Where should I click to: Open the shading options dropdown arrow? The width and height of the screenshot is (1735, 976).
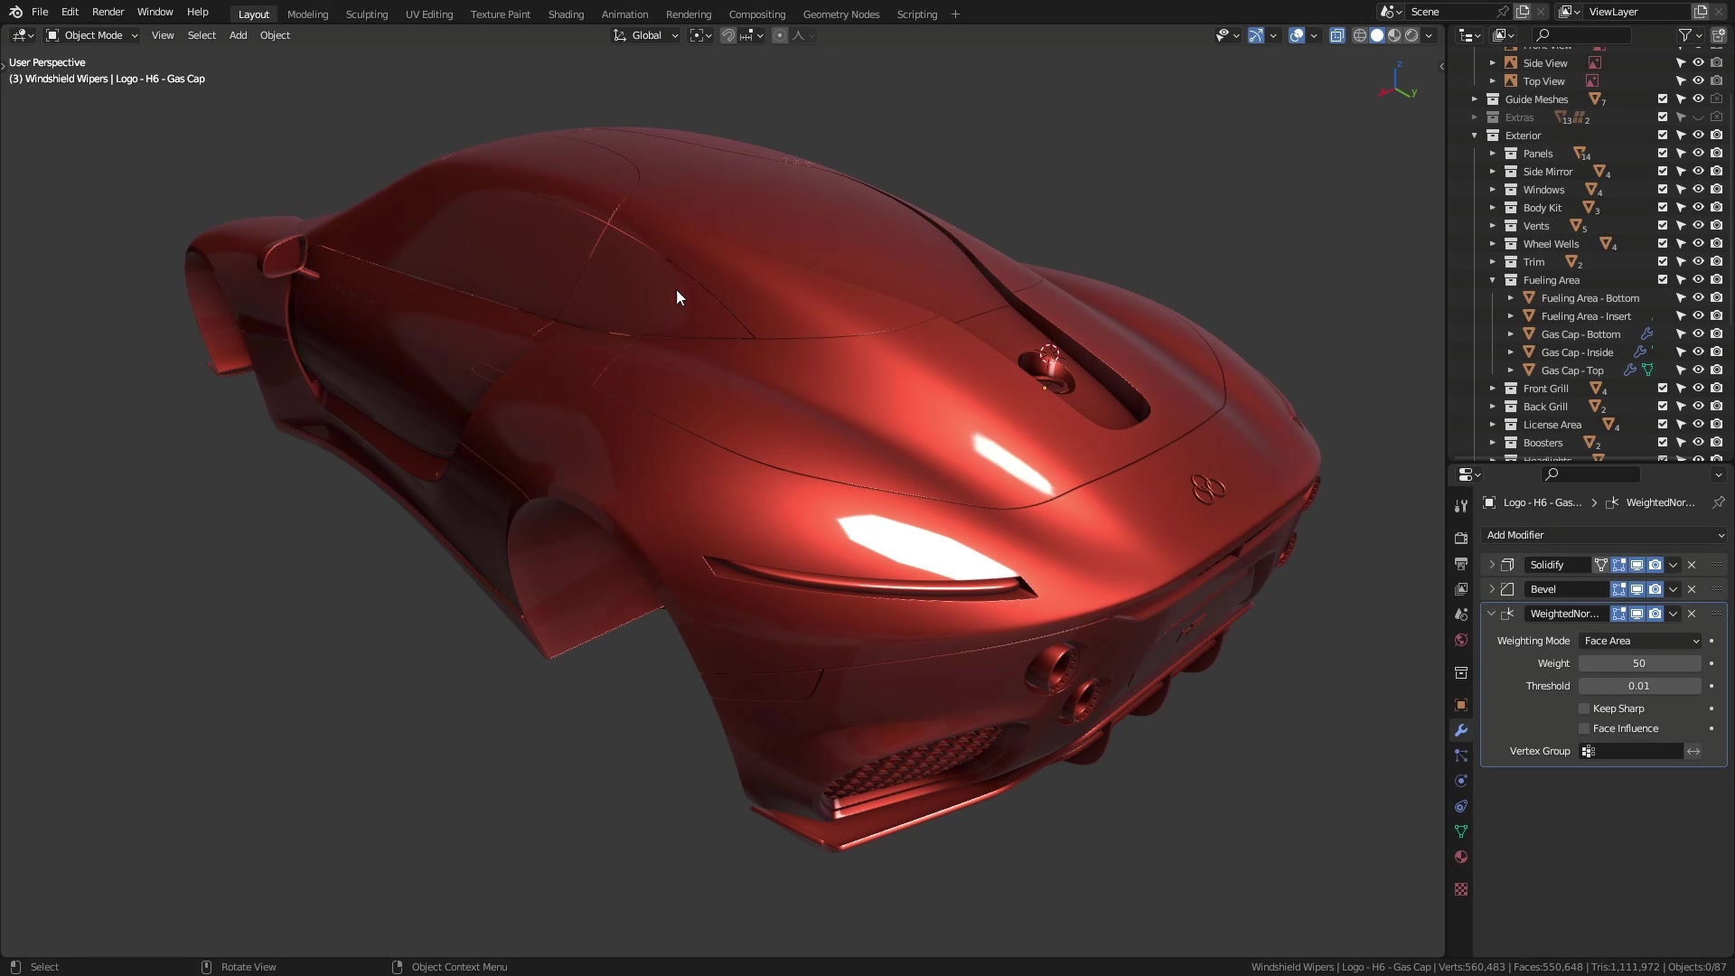point(1430,35)
